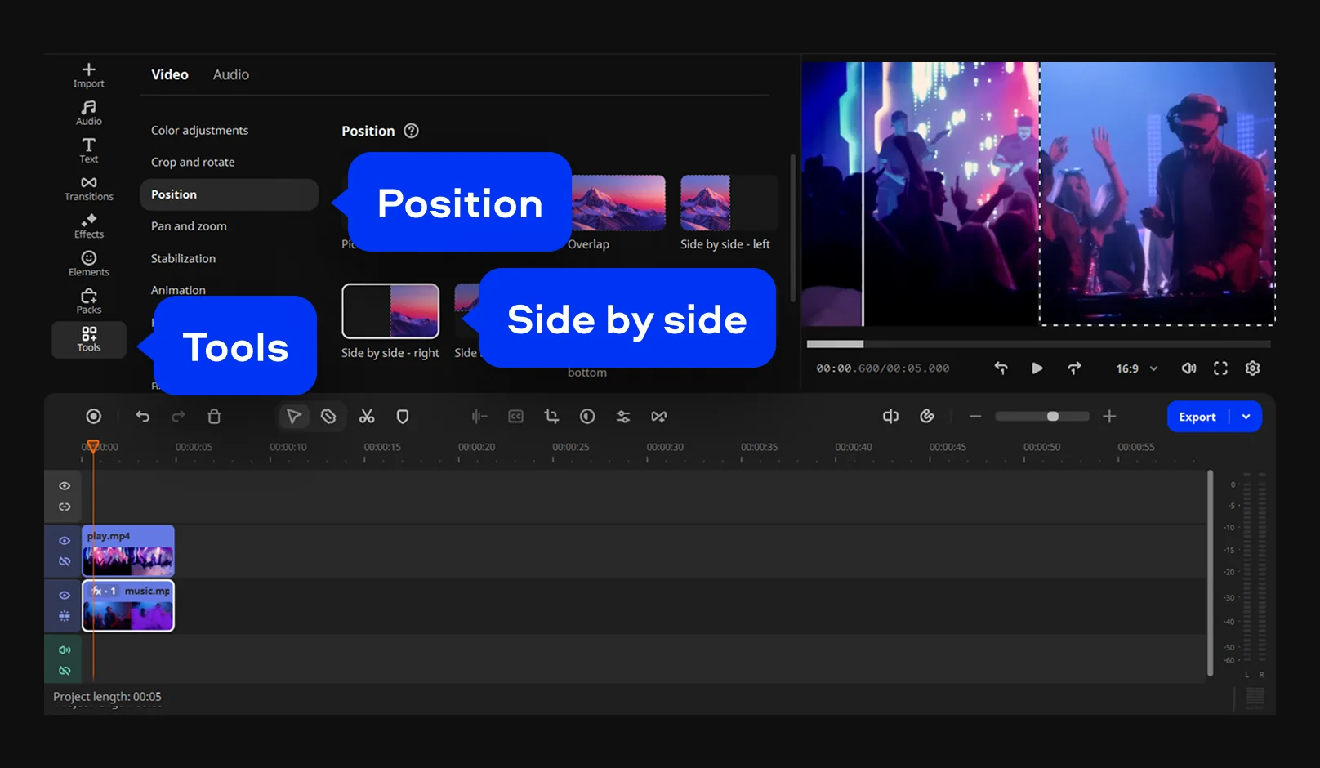This screenshot has height=768, width=1320.
Task: Toggle visibility of the music.mp4 track
Action: click(x=65, y=596)
